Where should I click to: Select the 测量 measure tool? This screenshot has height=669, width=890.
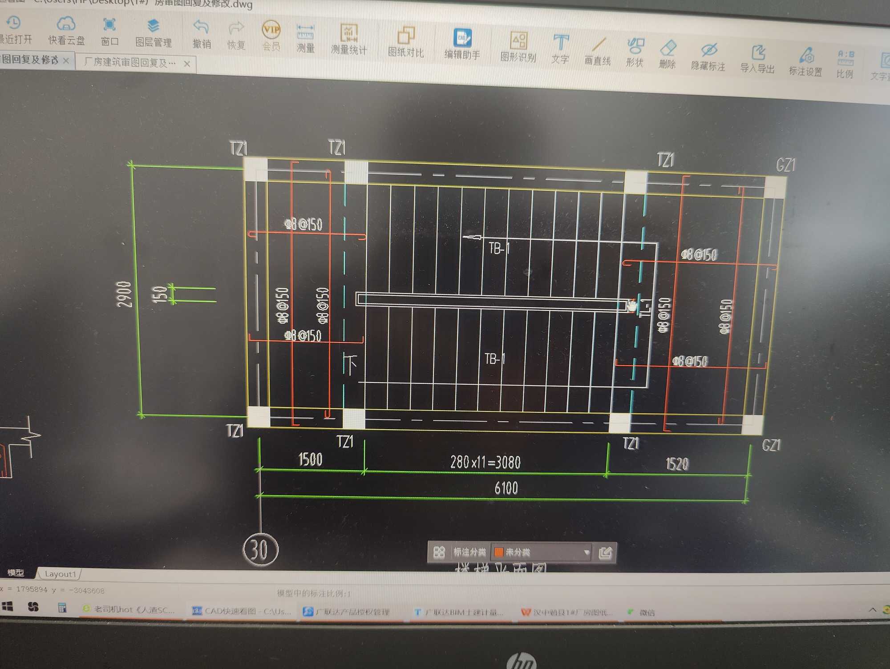tap(305, 38)
